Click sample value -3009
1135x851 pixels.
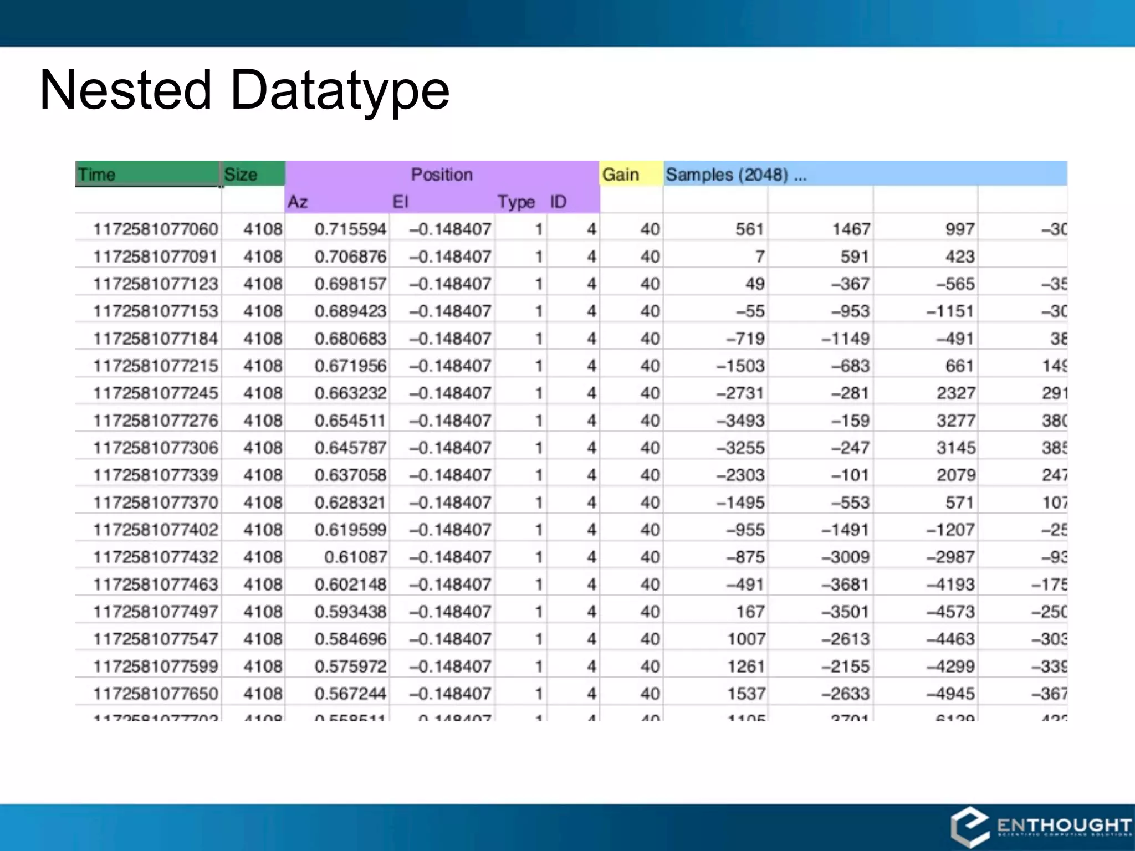click(x=846, y=556)
